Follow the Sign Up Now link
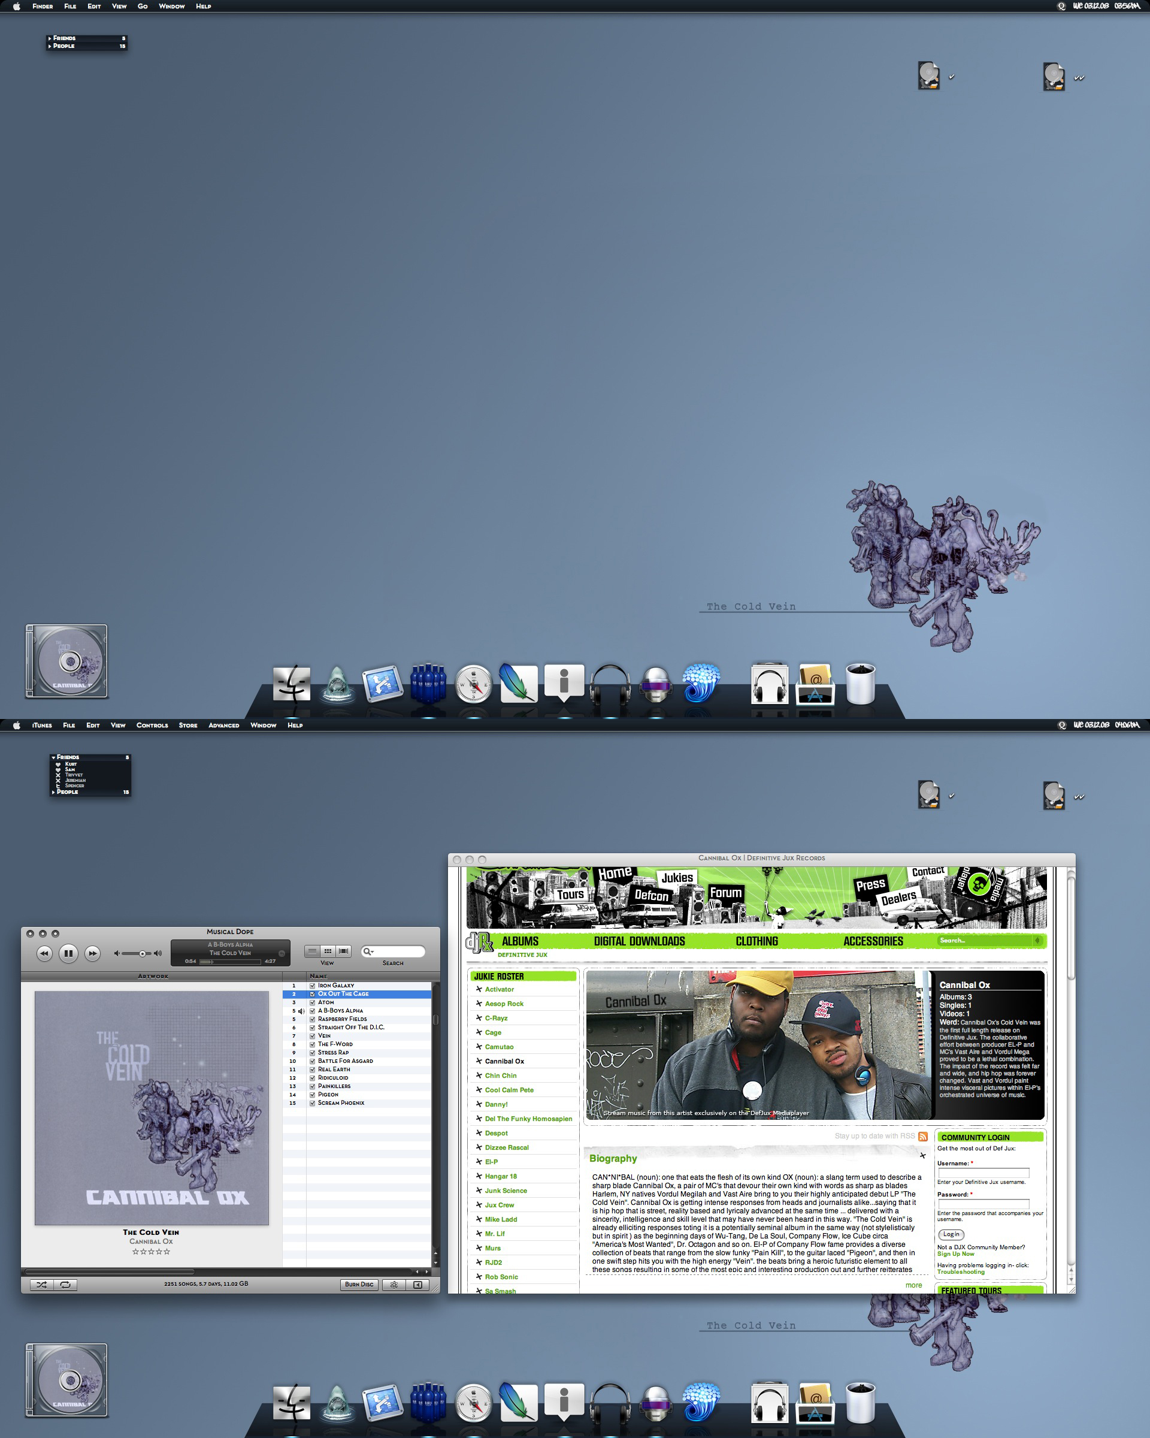The image size is (1150, 1438). coord(955,1254)
